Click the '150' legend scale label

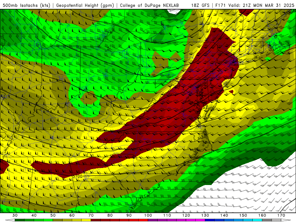click(x=243, y=215)
